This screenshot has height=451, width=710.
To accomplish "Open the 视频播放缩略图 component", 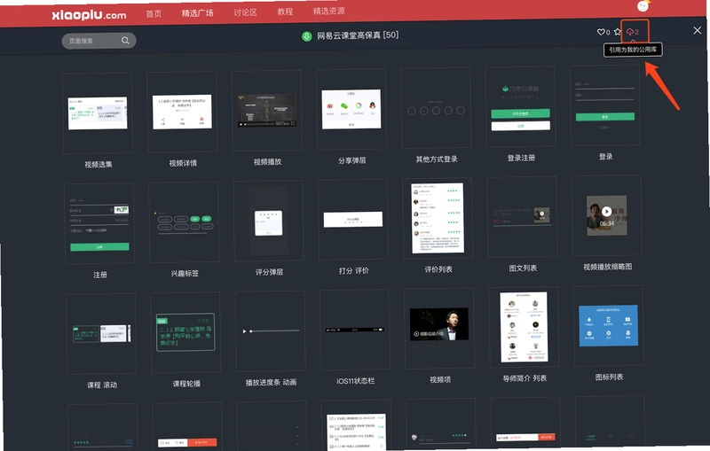I will tap(607, 215).
